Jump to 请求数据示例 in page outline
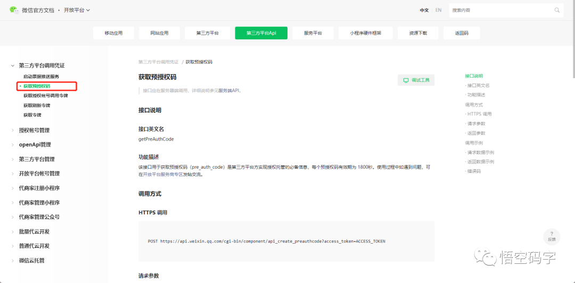Image resolution: width=575 pixels, height=283 pixels. click(481, 152)
